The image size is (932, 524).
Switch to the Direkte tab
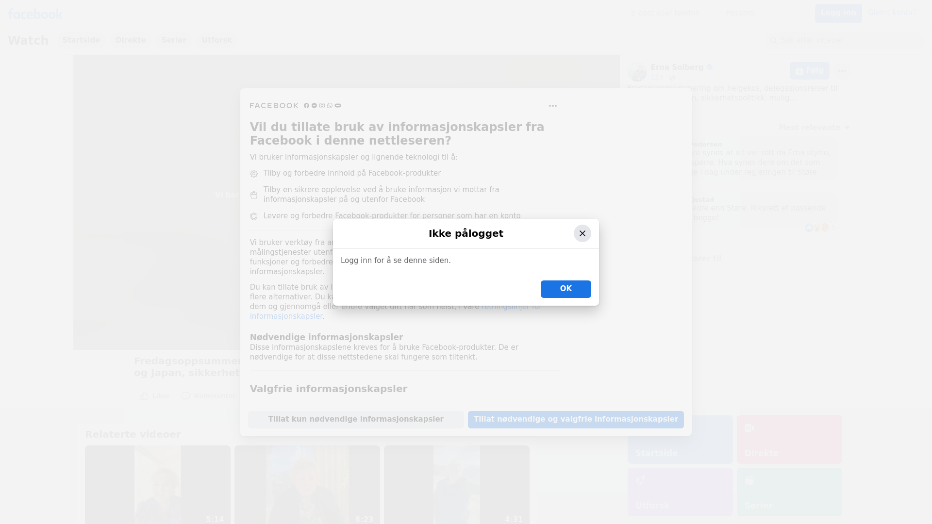[x=131, y=40]
